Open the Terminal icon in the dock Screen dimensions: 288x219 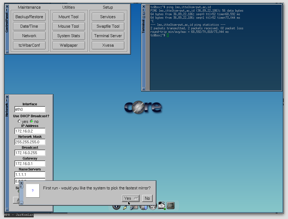pyautogui.click(x=170, y=206)
